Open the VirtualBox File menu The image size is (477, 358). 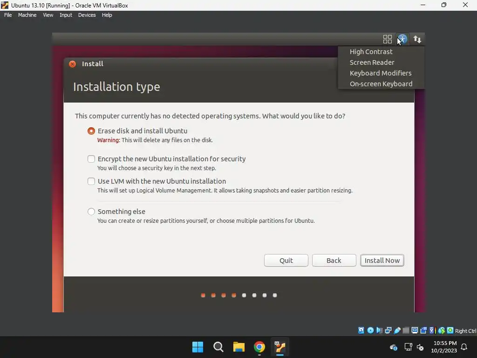pos(8,15)
